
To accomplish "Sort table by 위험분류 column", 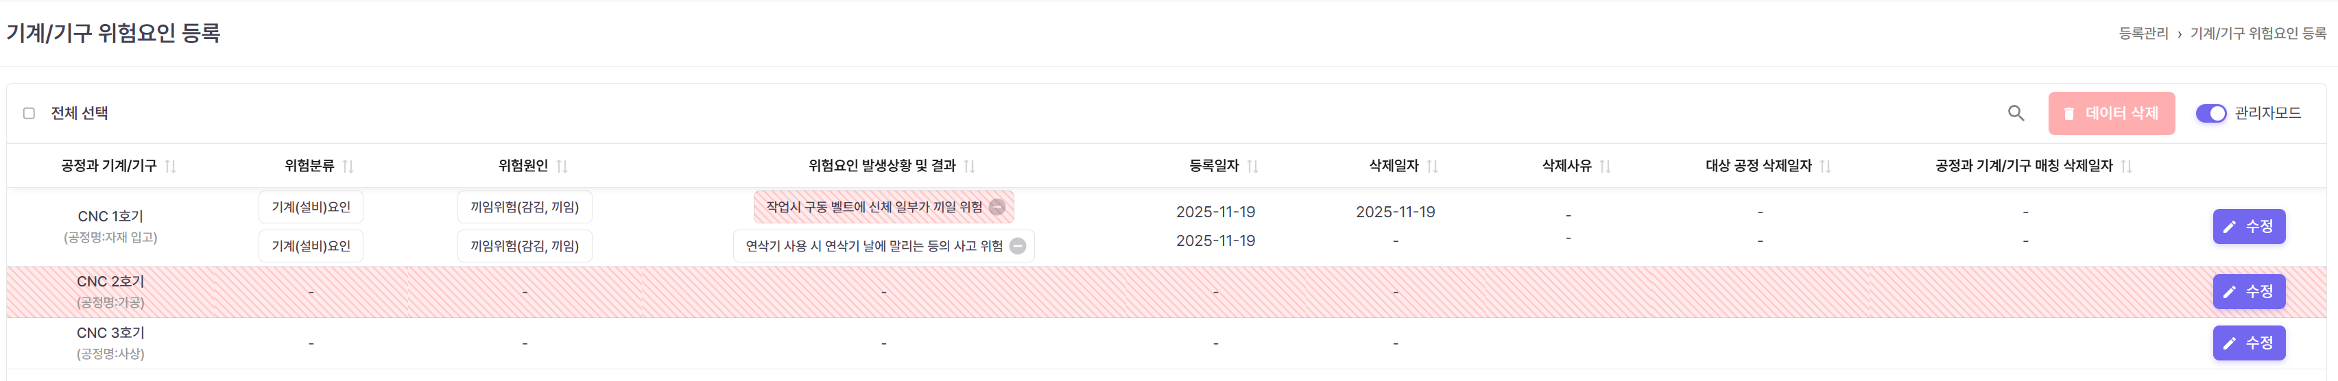I will (x=348, y=166).
